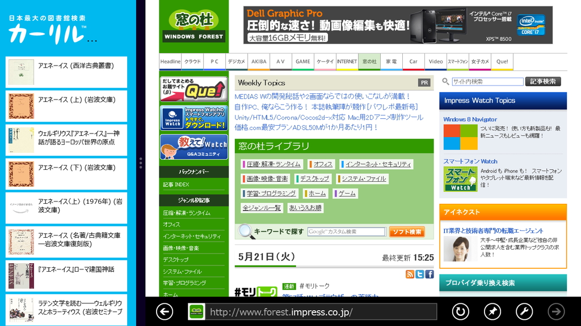Open the wrench page tools icon

point(524,311)
